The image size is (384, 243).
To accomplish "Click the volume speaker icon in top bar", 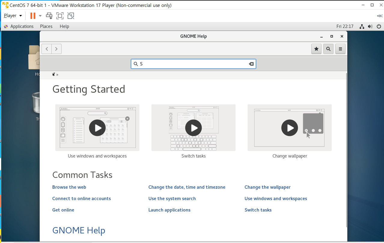I will point(370,26).
